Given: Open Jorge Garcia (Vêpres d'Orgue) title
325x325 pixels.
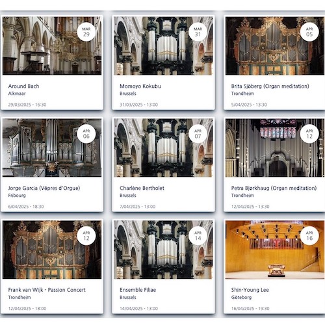Looking at the screenshot, I should point(44,188).
